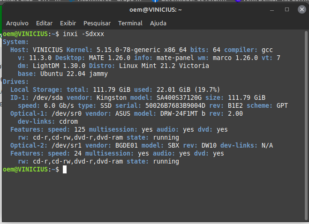Click the 'Optical-2:' label

(x=29, y=146)
